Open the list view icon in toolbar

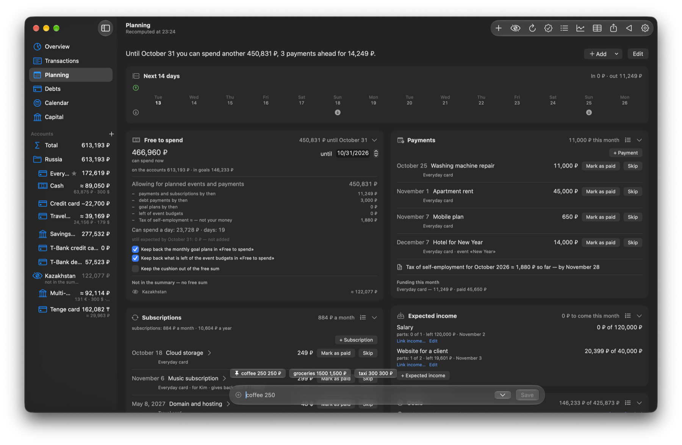[x=564, y=28]
